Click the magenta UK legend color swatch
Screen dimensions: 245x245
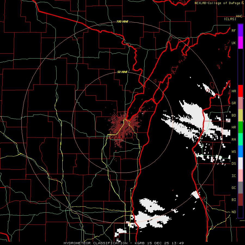point(240,43)
